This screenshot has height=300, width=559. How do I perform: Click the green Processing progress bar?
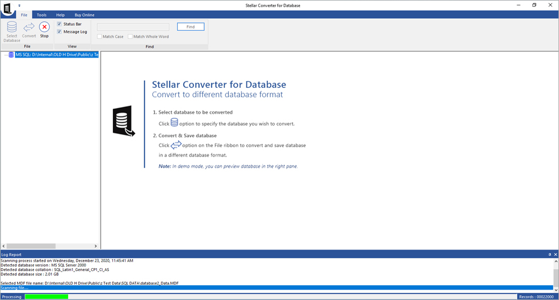(47, 297)
